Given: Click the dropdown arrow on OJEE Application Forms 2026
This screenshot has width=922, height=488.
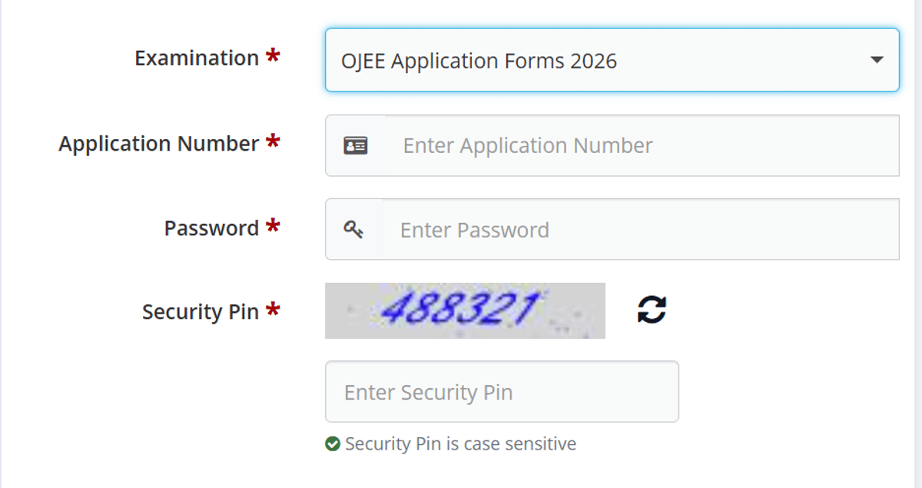Looking at the screenshot, I should coord(876,60).
